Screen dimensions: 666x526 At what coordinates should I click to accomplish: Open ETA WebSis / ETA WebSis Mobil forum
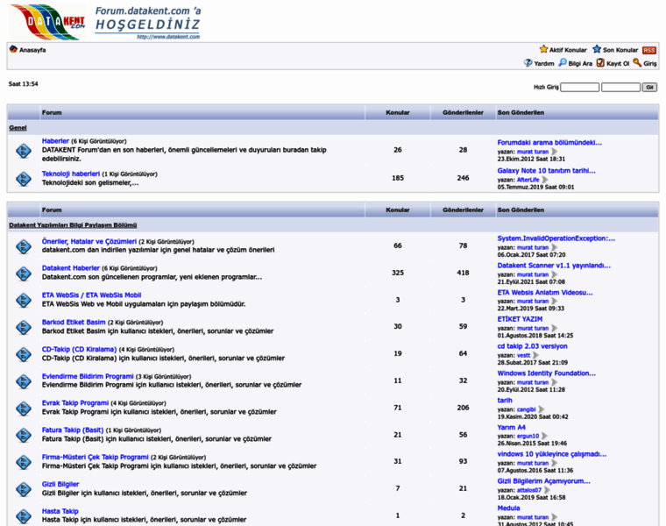[91, 295]
